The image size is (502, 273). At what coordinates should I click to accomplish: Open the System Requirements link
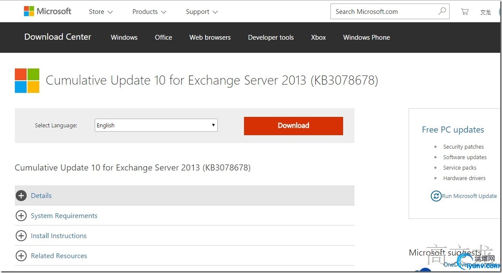(64, 216)
